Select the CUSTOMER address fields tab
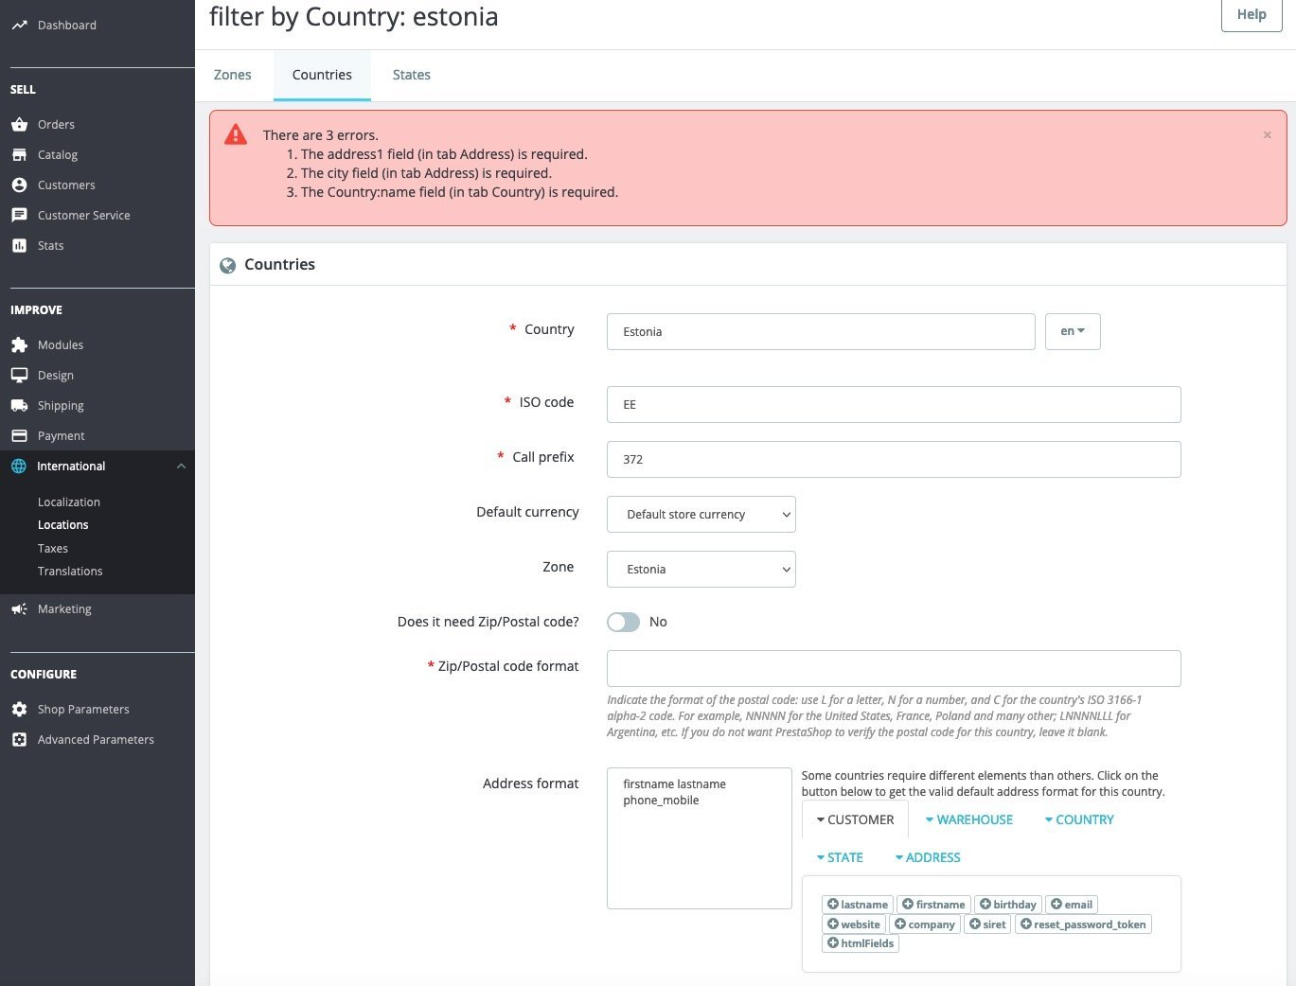1296x986 pixels. point(855,820)
